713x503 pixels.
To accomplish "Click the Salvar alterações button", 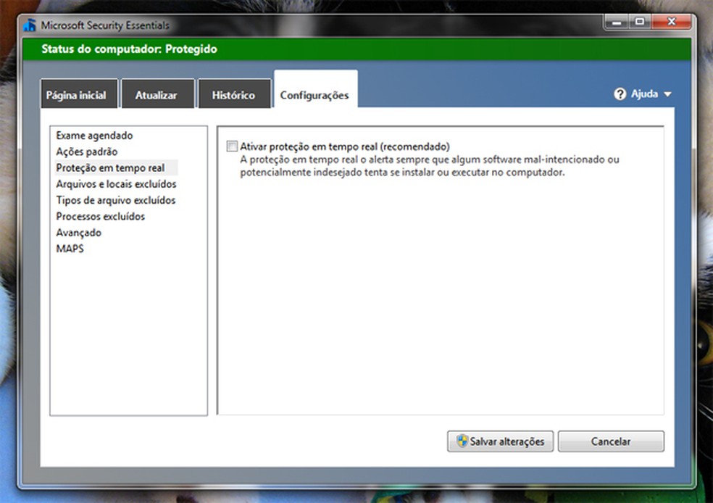I will tap(500, 441).
